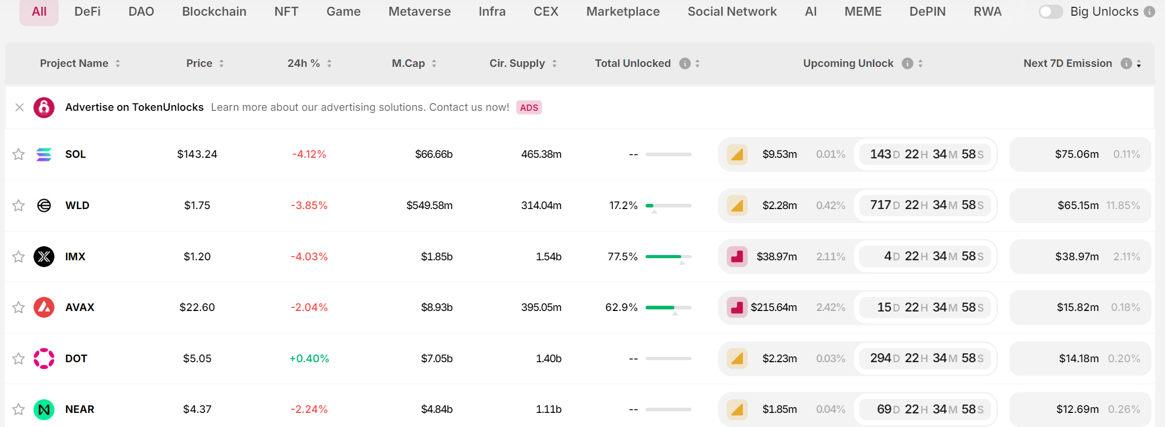Open the AVAX project name

[x=80, y=307]
